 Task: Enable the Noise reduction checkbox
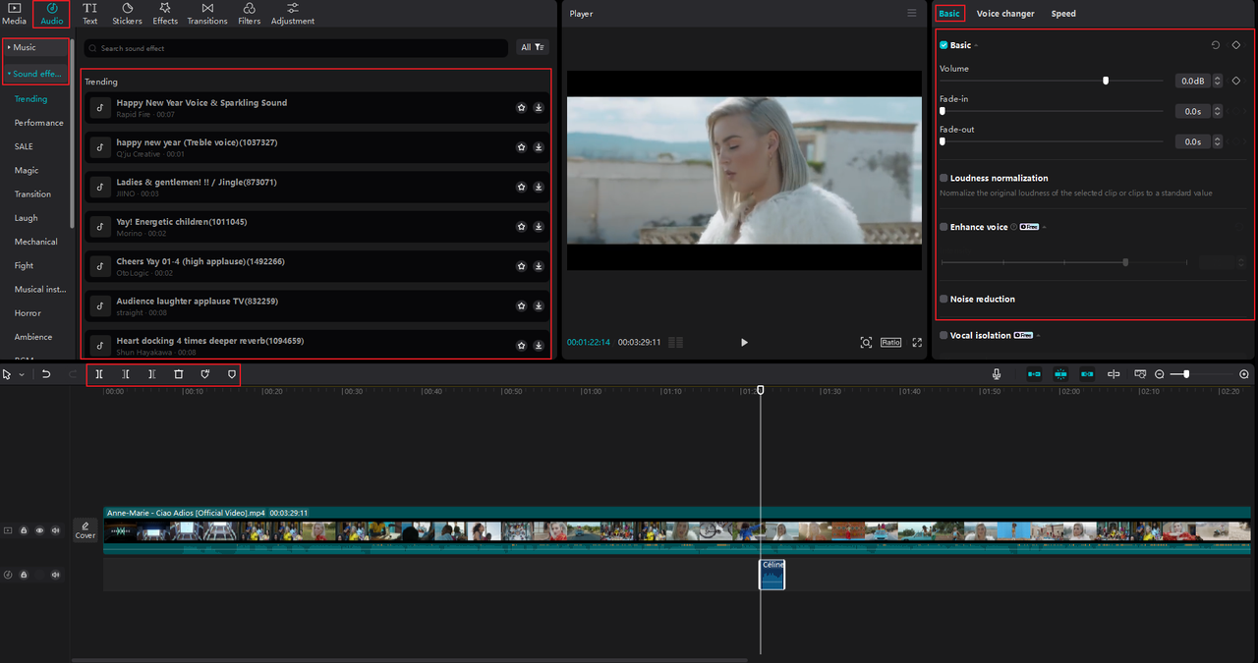pos(943,299)
